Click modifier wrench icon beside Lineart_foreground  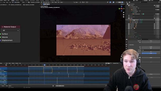tap(140, 21)
